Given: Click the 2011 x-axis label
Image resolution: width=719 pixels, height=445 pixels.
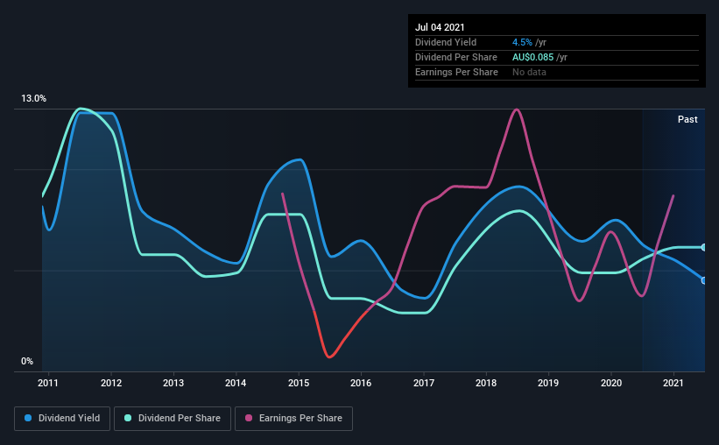Looking at the screenshot, I should [47, 383].
